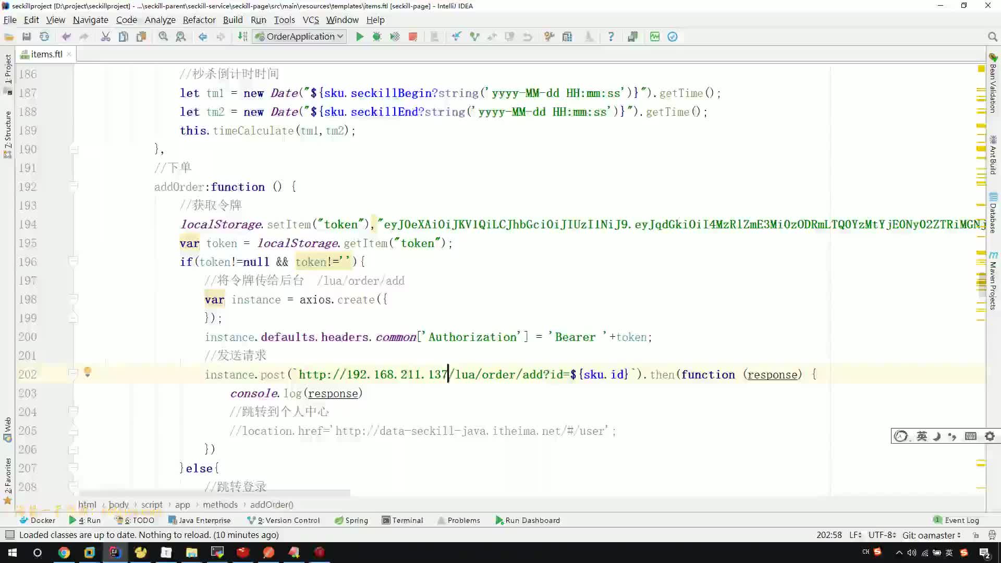This screenshot has width=1001, height=563.
Task: Open the Docker tool window
Action: [37, 520]
